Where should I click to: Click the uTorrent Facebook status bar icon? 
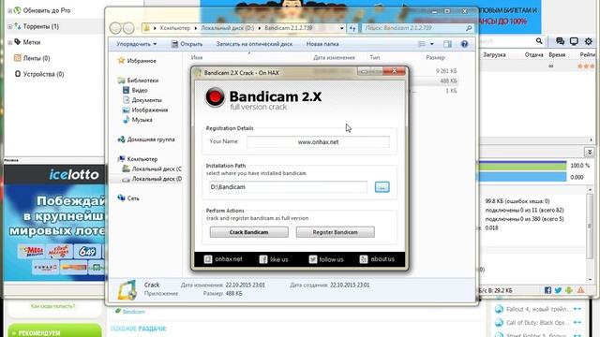coord(547,290)
